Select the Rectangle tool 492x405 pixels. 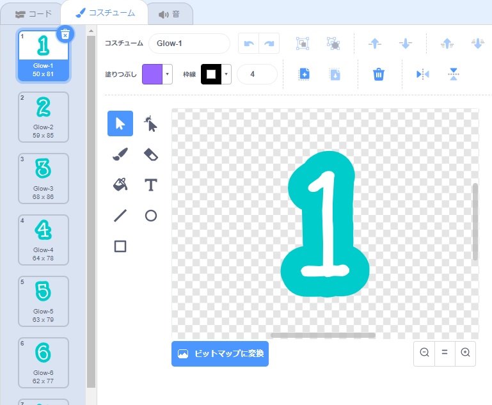[120, 246]
